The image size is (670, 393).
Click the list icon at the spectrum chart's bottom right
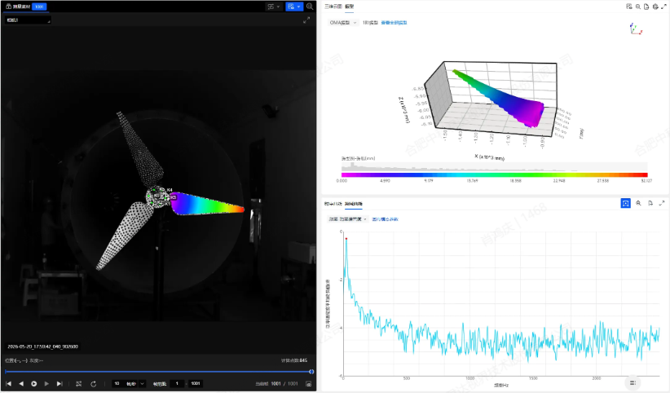click(633, 382)
